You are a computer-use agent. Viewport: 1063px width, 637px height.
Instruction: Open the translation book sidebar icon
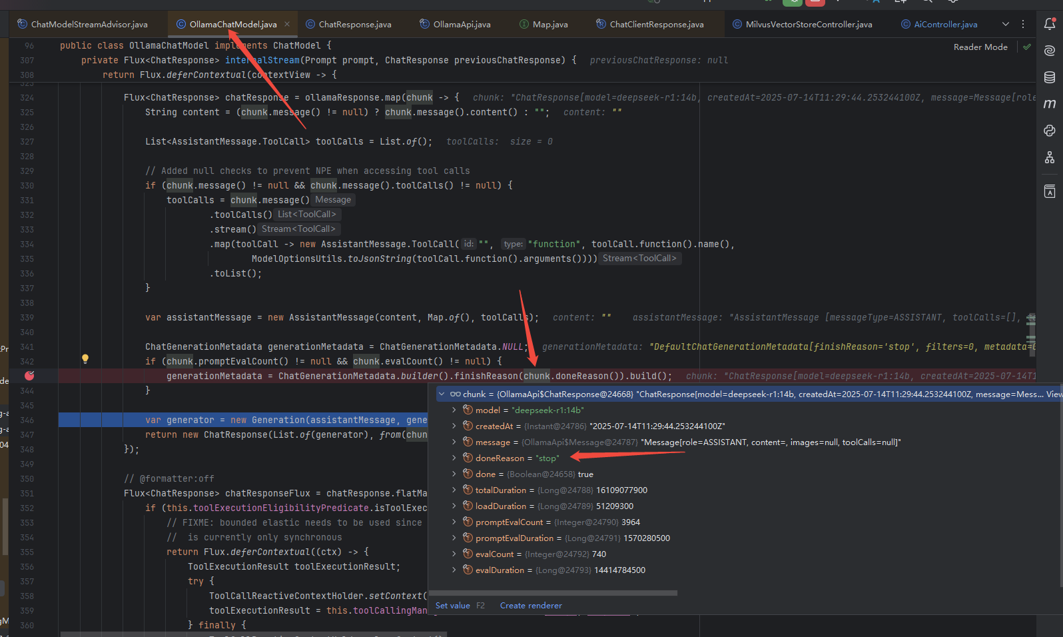coord(1050,191)
